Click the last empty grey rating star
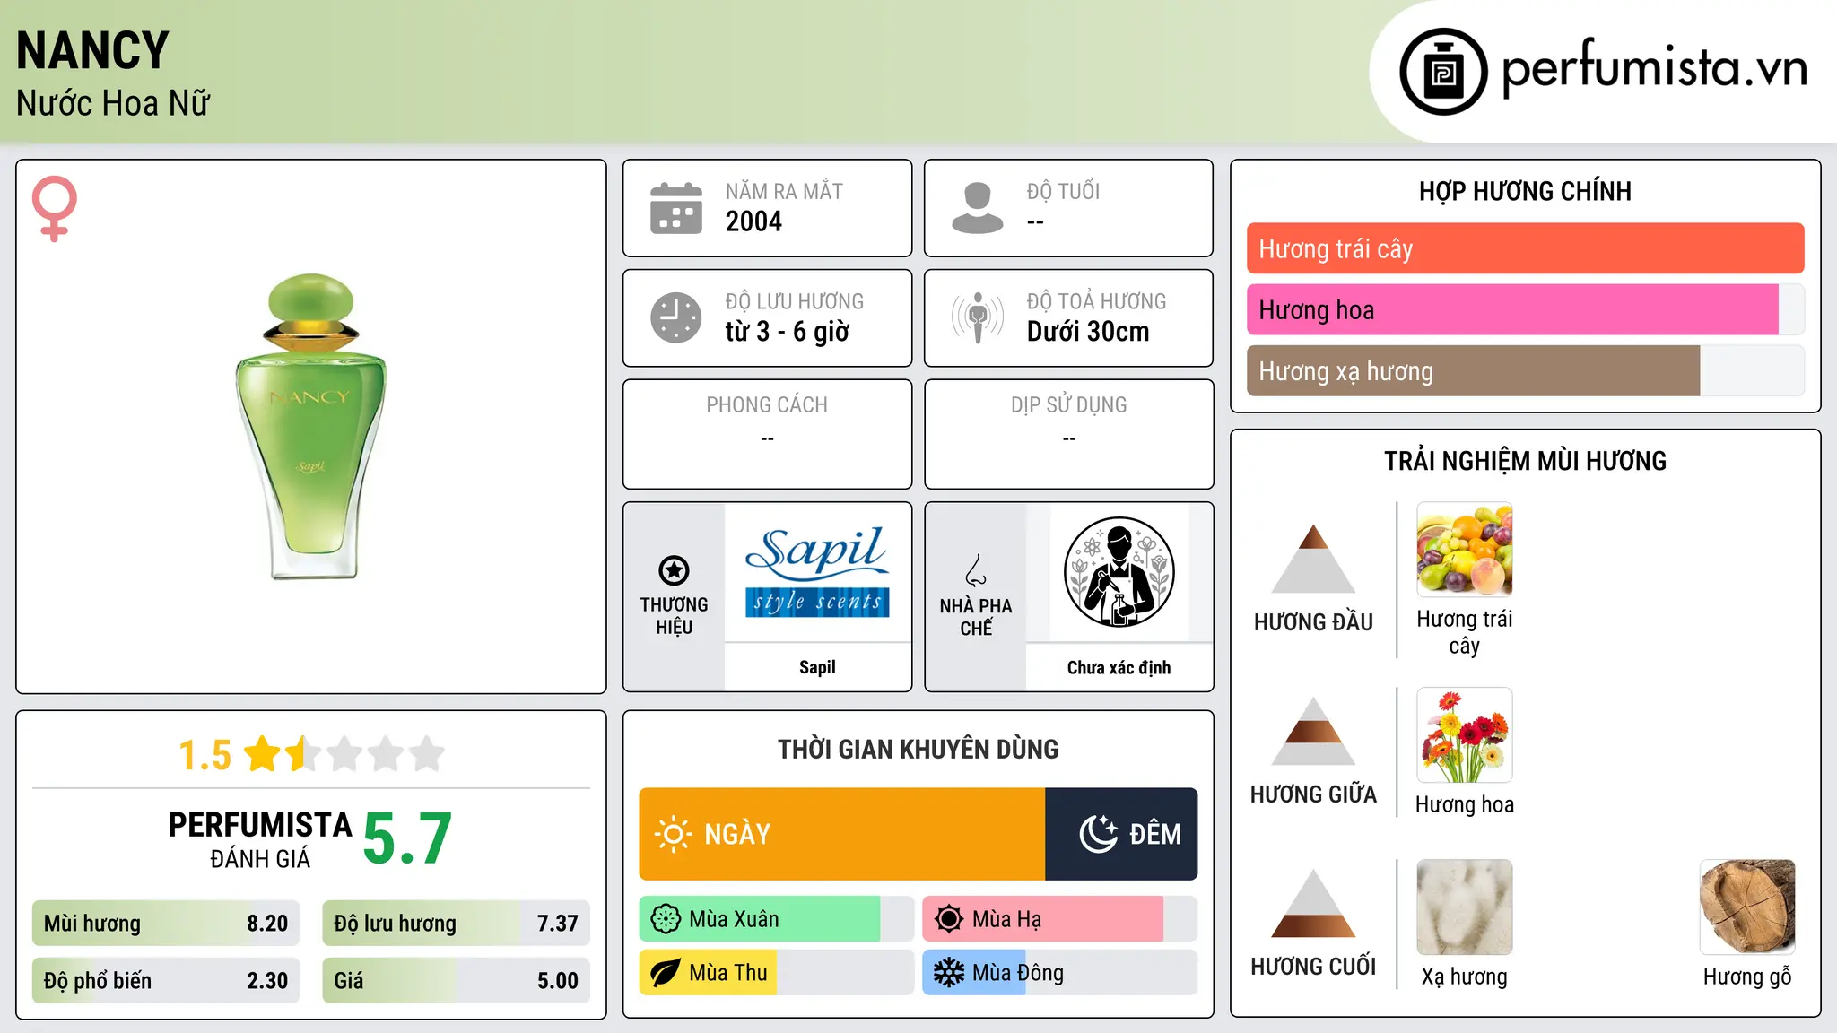Screen dimensions: 1837x1033 427,754
